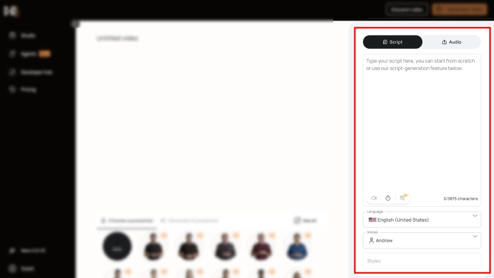Image resolution: width=494 pixels, height=278 pixels.
Task: Click the stopwatch pause icon under the script
Action: coord(388,198)
